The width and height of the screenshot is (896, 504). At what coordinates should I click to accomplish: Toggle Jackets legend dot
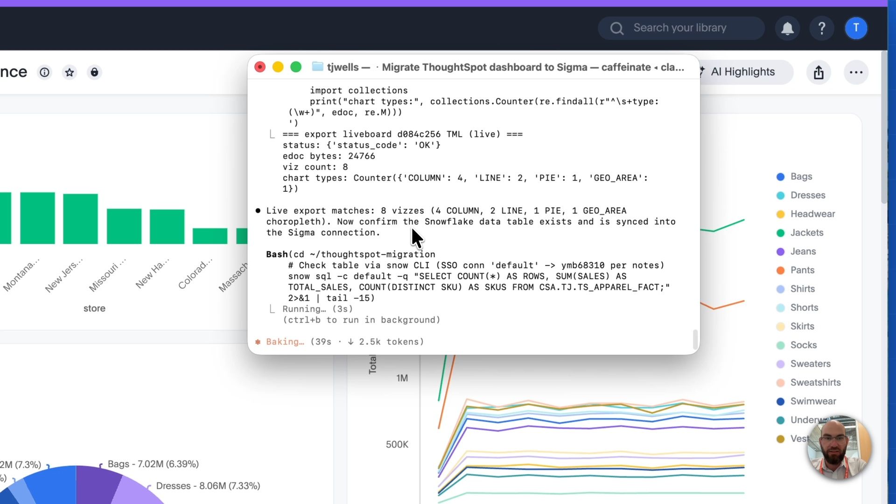click(x=780, y=233)
